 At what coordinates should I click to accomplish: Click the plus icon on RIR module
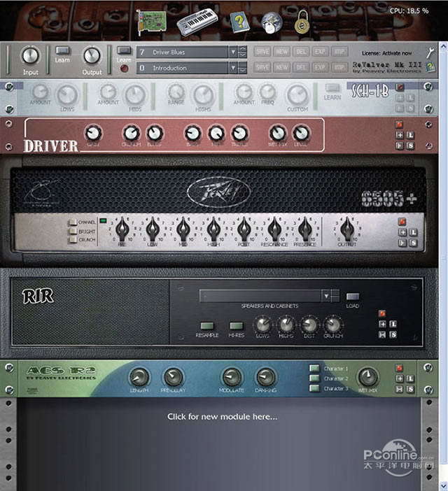coord(382,324)
